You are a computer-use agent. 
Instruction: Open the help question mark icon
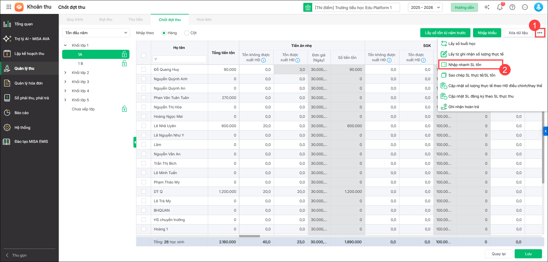[x=512, y=7]
